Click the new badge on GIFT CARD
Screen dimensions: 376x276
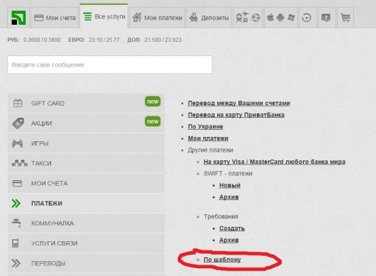tap(153, 101)
